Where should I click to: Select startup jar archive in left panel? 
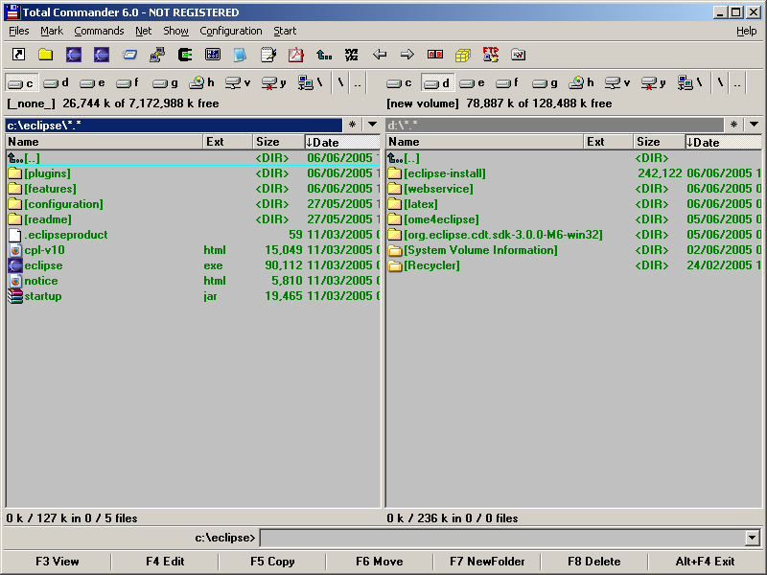pyautogui.click(x=194, y=296)
